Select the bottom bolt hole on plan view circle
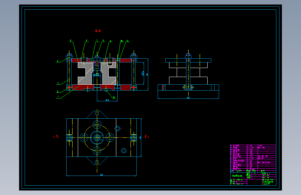Image resolution: width=301 pixels, height=195 pixels. 97,151
